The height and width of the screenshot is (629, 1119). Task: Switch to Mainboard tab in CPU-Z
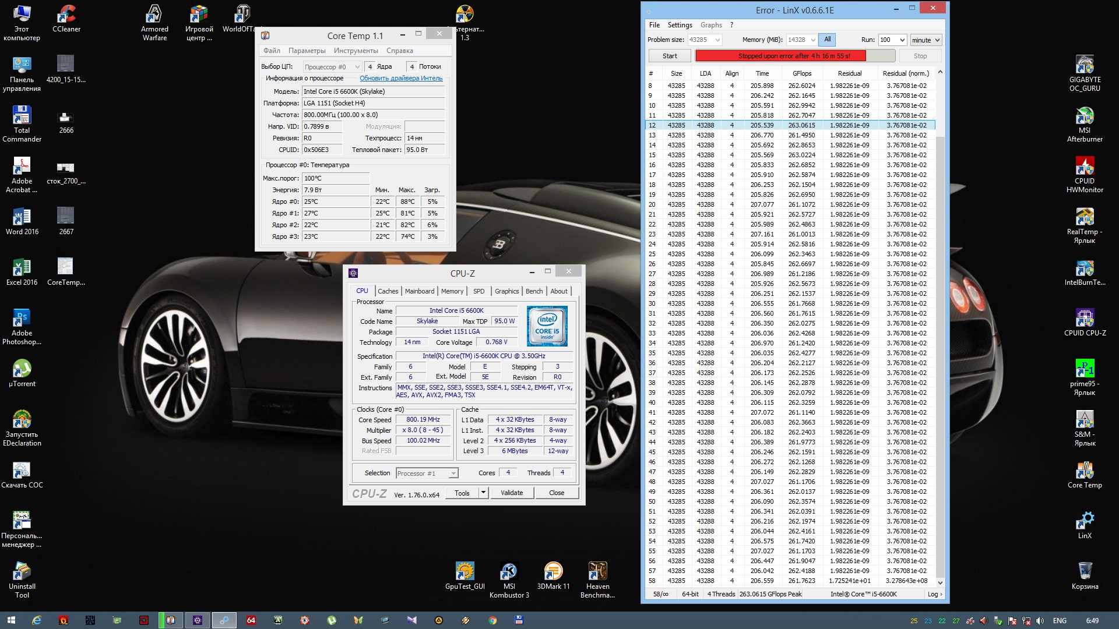click(x=419, y=291)
